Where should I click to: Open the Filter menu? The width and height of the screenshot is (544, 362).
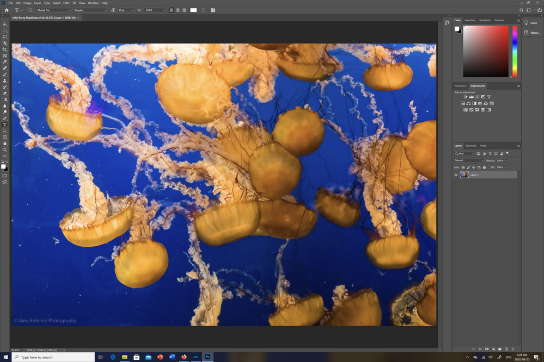pos(66,3)
